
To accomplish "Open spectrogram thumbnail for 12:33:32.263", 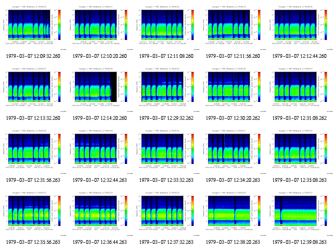I will [x=166, y=151].
